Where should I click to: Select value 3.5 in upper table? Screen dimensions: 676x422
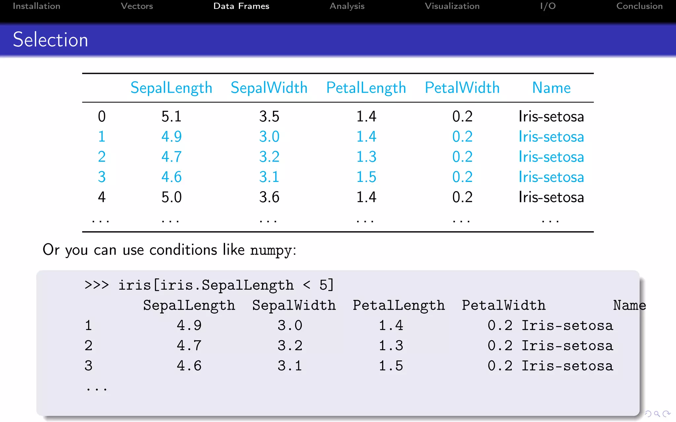pos(269,116)
